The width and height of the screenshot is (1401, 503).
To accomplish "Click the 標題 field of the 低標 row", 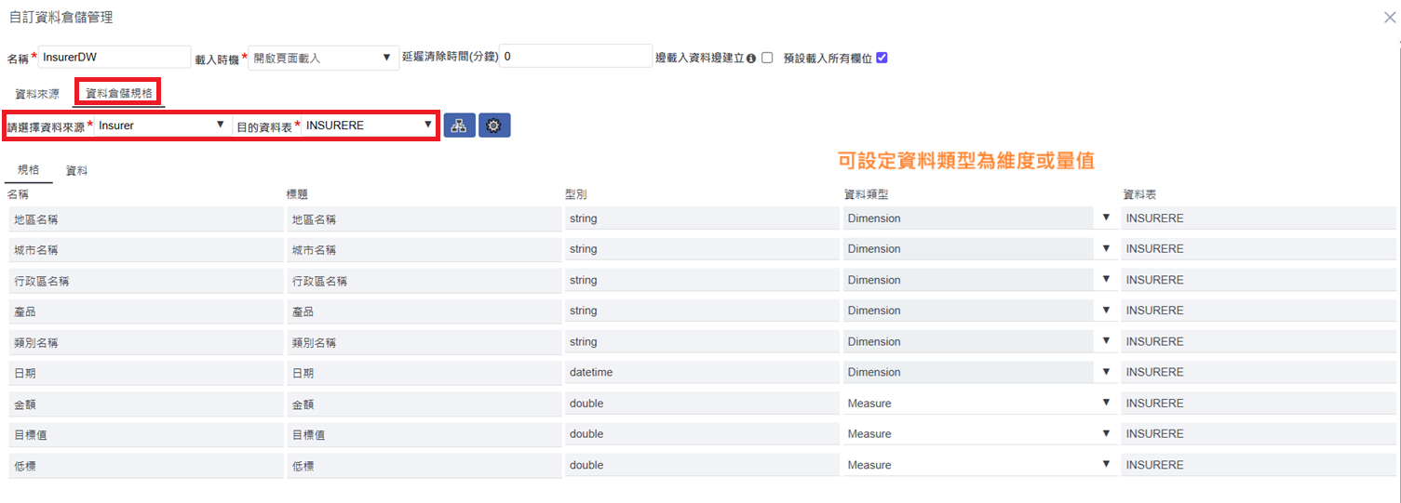I will pyautogui.click(x=424, y=465).
